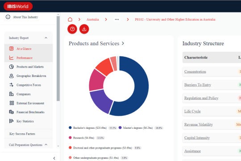Click the Competitive Forces arrows icon
This screenshot has height=161, width=241.
click(x=11, y=85)
